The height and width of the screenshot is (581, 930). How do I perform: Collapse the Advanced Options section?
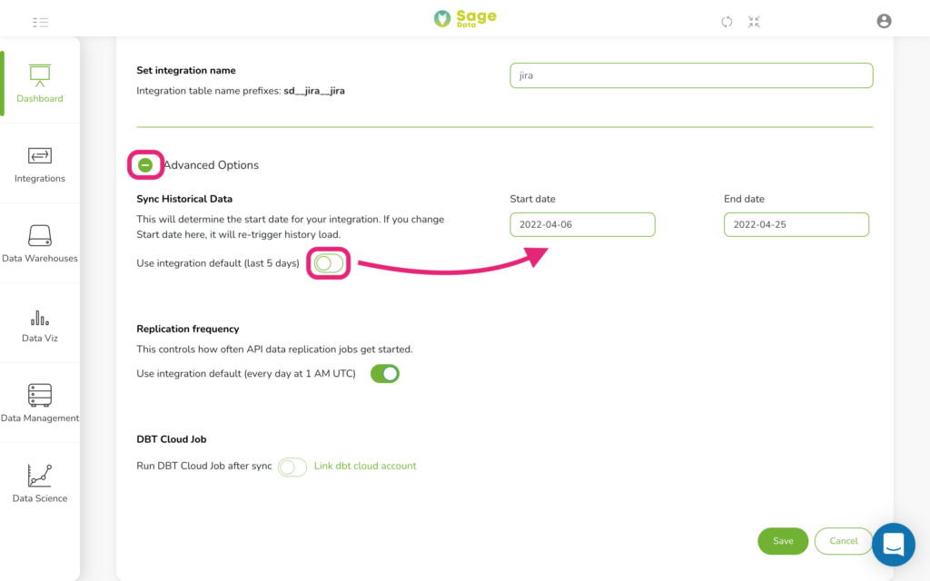pyautogui.click(x=145, y=165)
